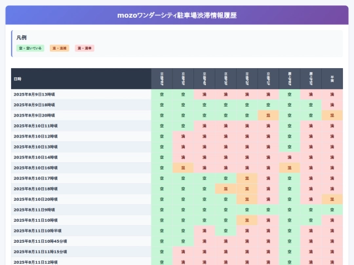The width and height of the screenshot is (354, 265).
Task: Click pink 満 cell under 屋上PRF for 8月10日14時頃
Action: pos(290,157)
